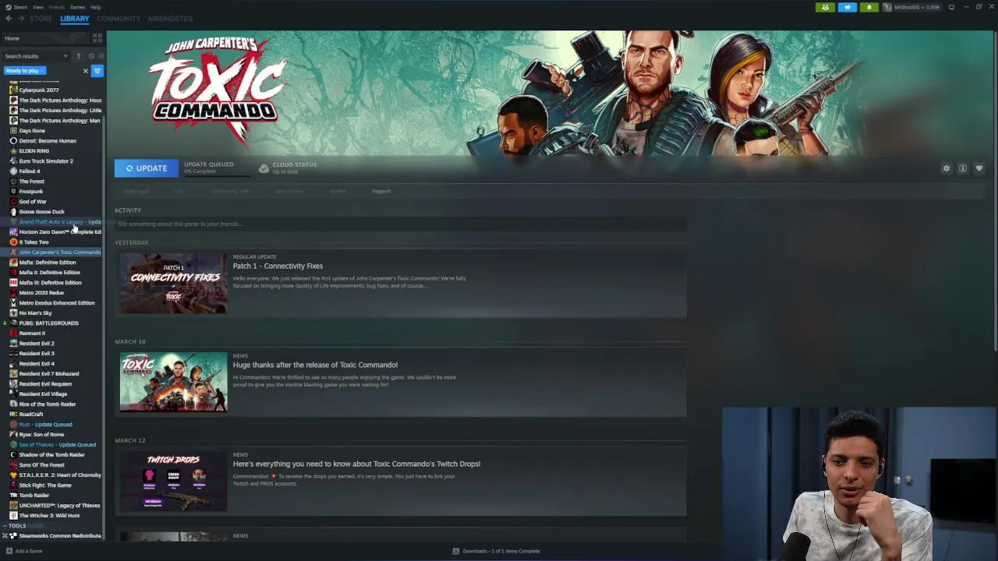Click the sort-order arrow icon in sidebar
The width and height of the screenshot is (998, 561).
coord(78,56)
